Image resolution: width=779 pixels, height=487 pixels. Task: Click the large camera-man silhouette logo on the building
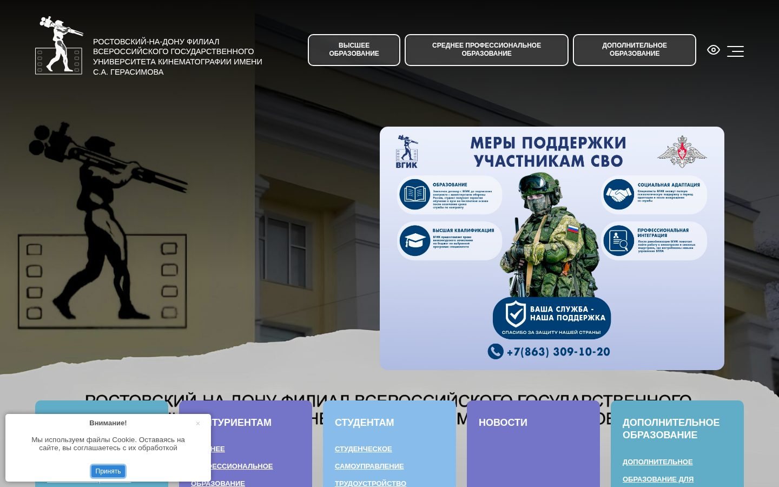[x=103, y=225]
